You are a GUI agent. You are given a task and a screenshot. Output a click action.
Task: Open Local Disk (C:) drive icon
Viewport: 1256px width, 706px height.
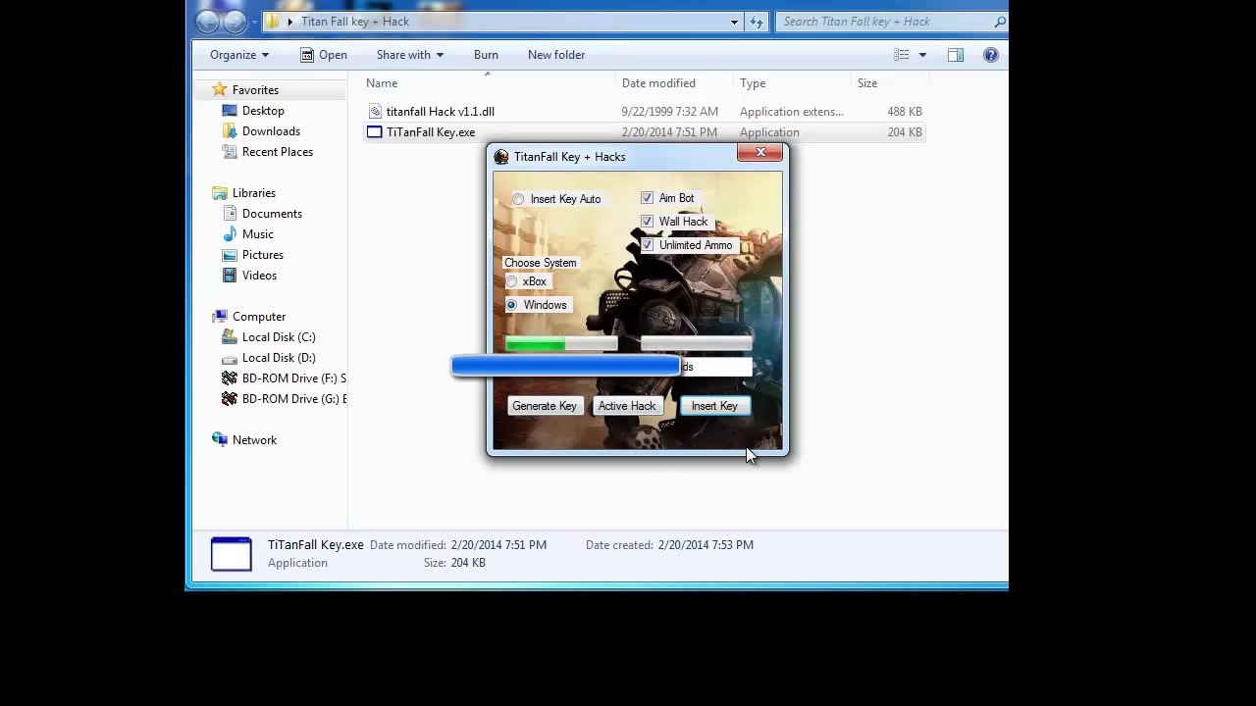230,337
